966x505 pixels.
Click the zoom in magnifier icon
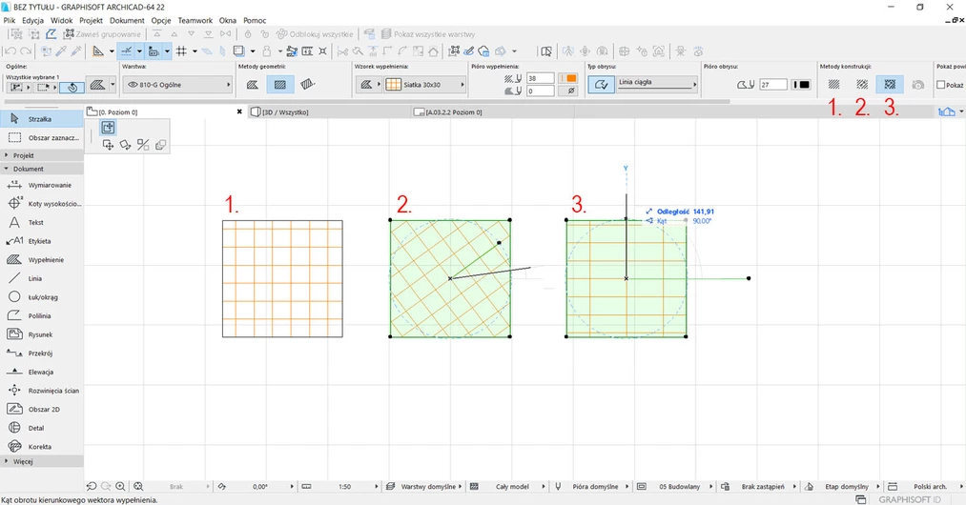(121, 487)
